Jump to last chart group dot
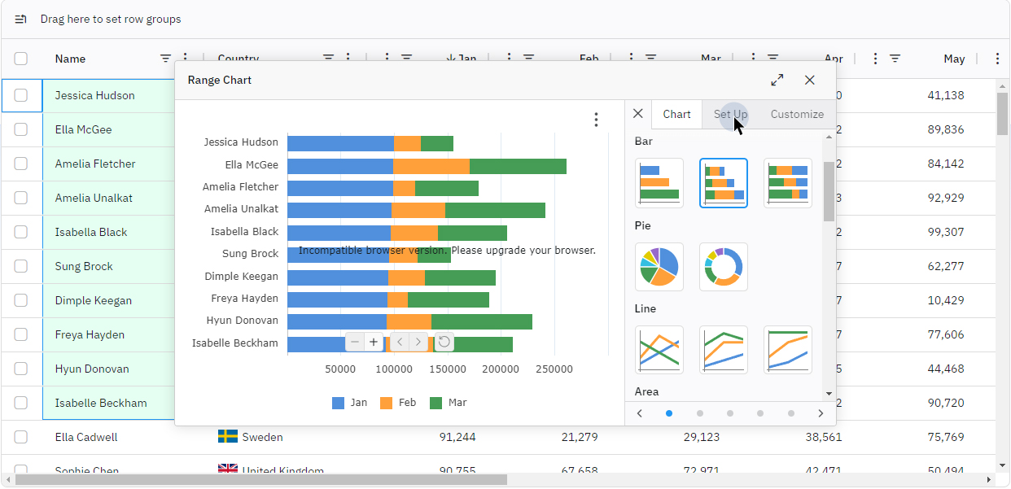Viewport: 1011px width, 489px height. coord(791,413)
